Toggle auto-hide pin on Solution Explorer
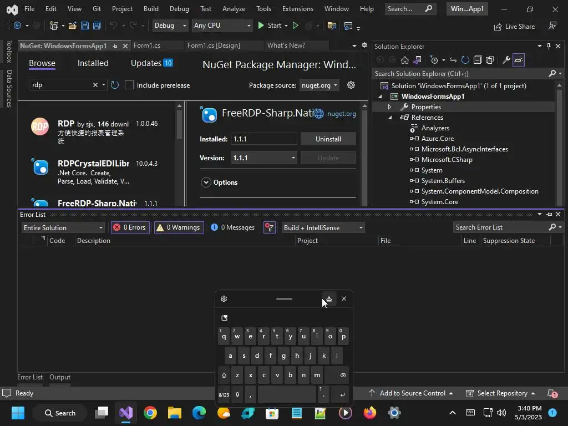The height and width of the screenshot is (426, 568). [x=549, y=46]
